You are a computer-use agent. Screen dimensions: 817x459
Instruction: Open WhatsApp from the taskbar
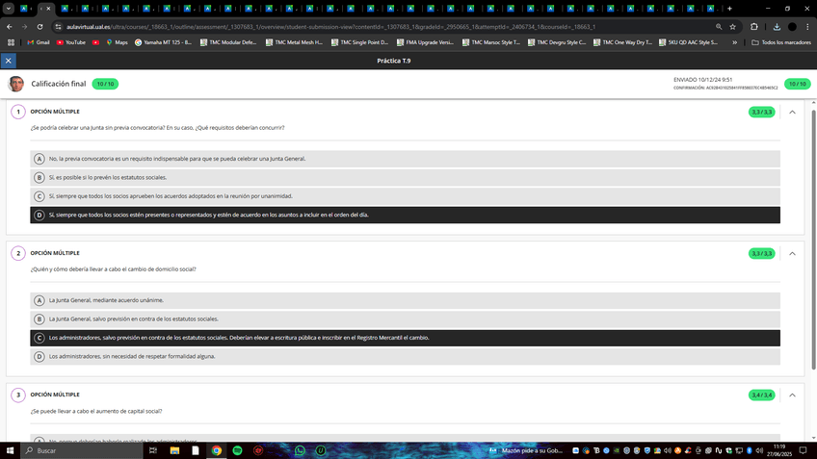(300, 450)
